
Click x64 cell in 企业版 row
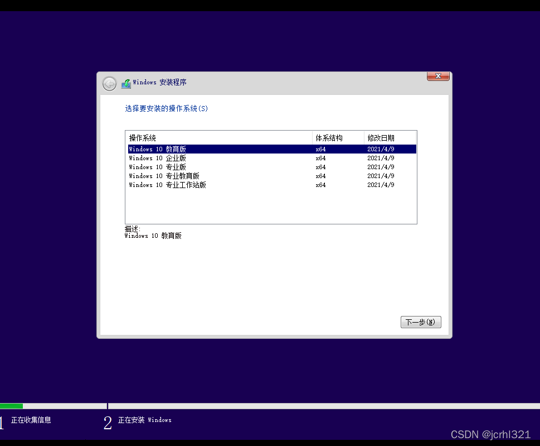tap(320, 158)
